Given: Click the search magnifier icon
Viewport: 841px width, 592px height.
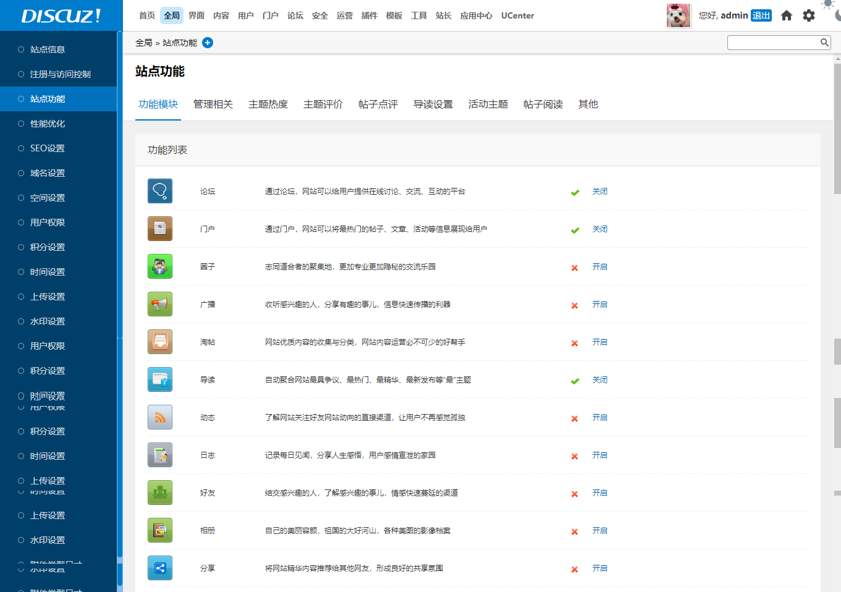Looking at the screenshot, I should [824, 42].
